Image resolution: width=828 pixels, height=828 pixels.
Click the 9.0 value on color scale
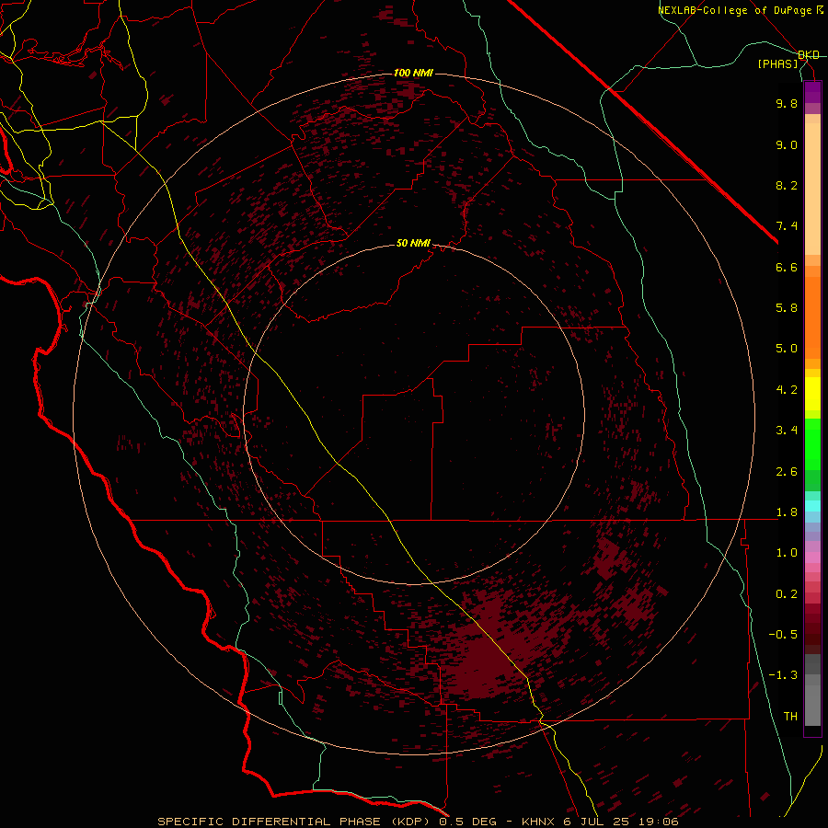click(x=787, y=144)
